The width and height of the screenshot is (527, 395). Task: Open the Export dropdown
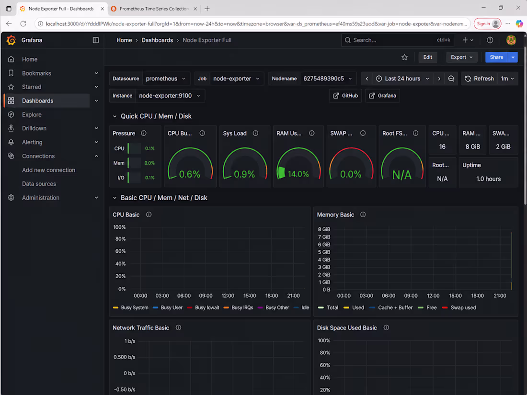(461, 57)
